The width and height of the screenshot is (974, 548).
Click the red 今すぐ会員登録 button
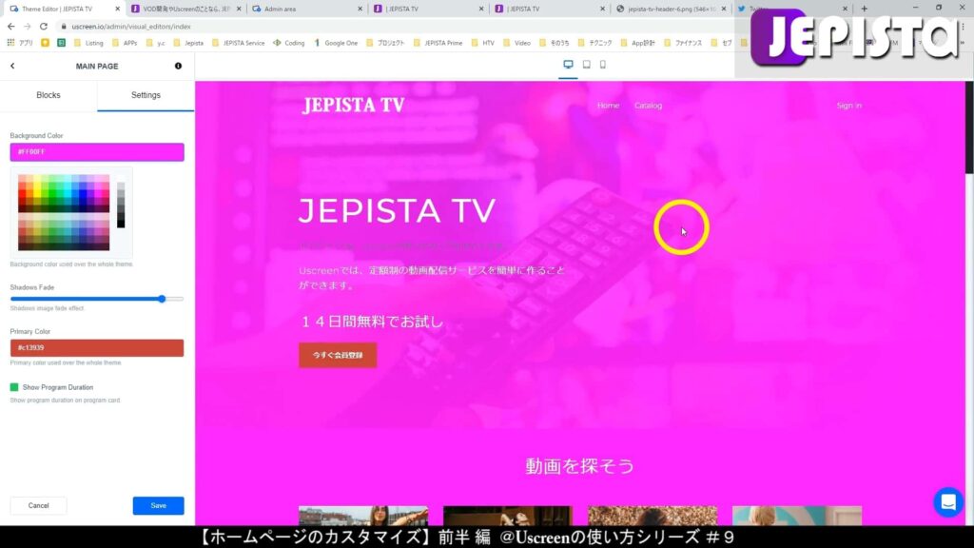click(338, 356)
